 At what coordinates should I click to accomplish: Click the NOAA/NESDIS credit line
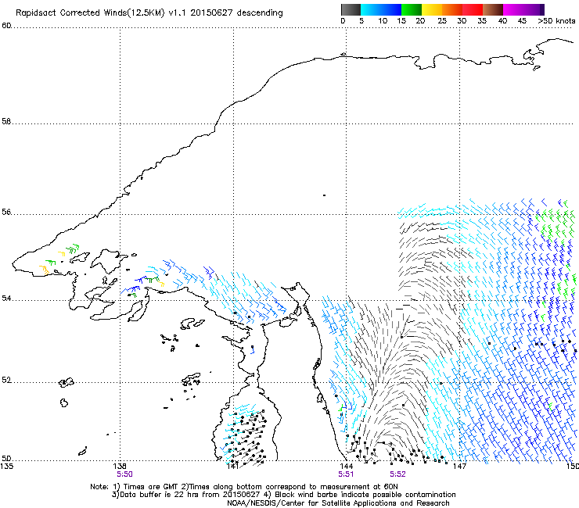(338, 503)
